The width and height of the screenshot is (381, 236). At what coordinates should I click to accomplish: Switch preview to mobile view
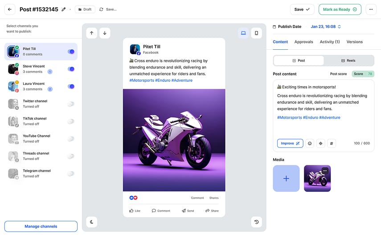tap(256, 33)
